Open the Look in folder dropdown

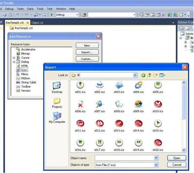click(135, 75)
